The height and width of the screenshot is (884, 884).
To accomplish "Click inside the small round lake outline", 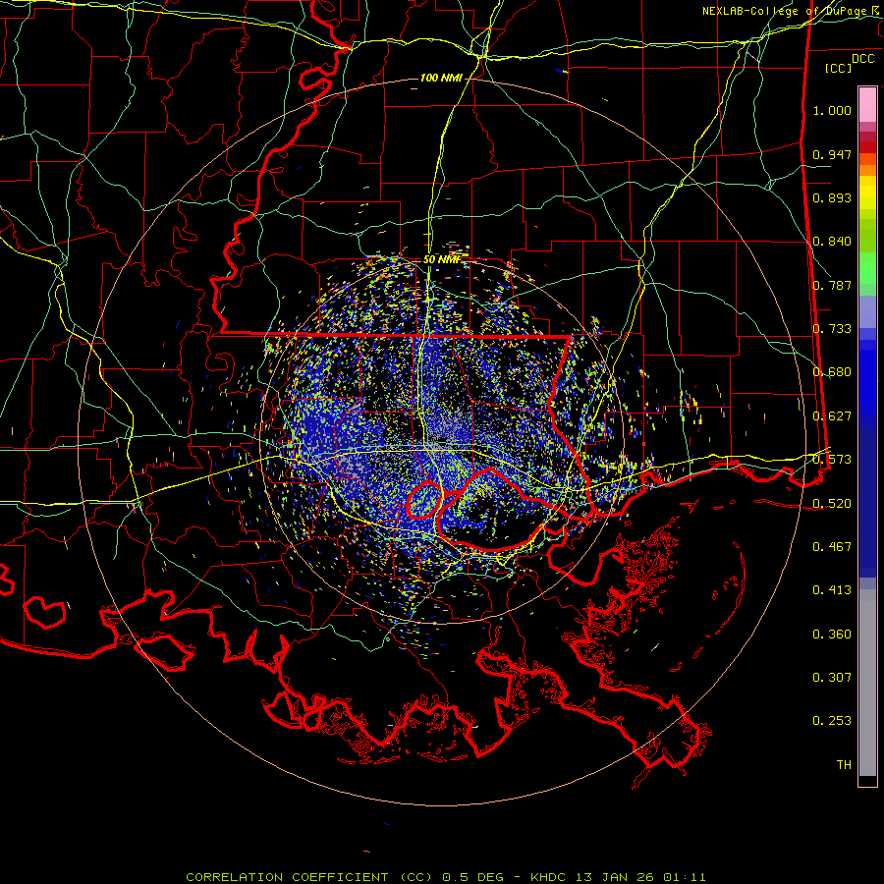I will pos(424,500).
